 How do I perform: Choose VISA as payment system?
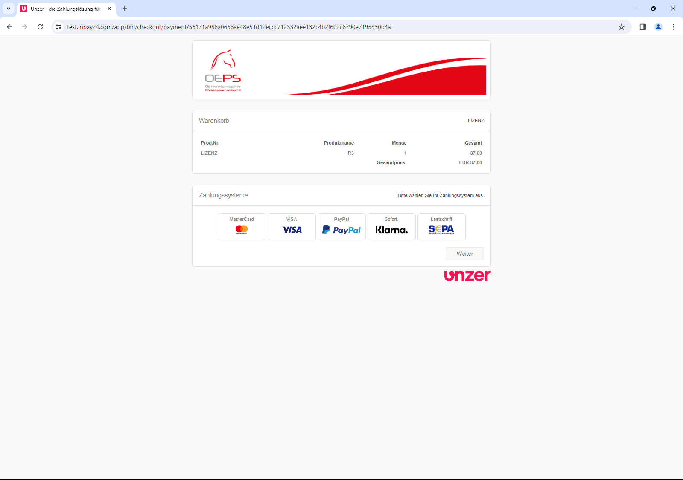(292, 226)
